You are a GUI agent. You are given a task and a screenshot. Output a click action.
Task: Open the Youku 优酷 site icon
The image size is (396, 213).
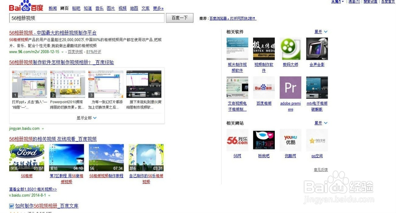(x=290, y=140)
